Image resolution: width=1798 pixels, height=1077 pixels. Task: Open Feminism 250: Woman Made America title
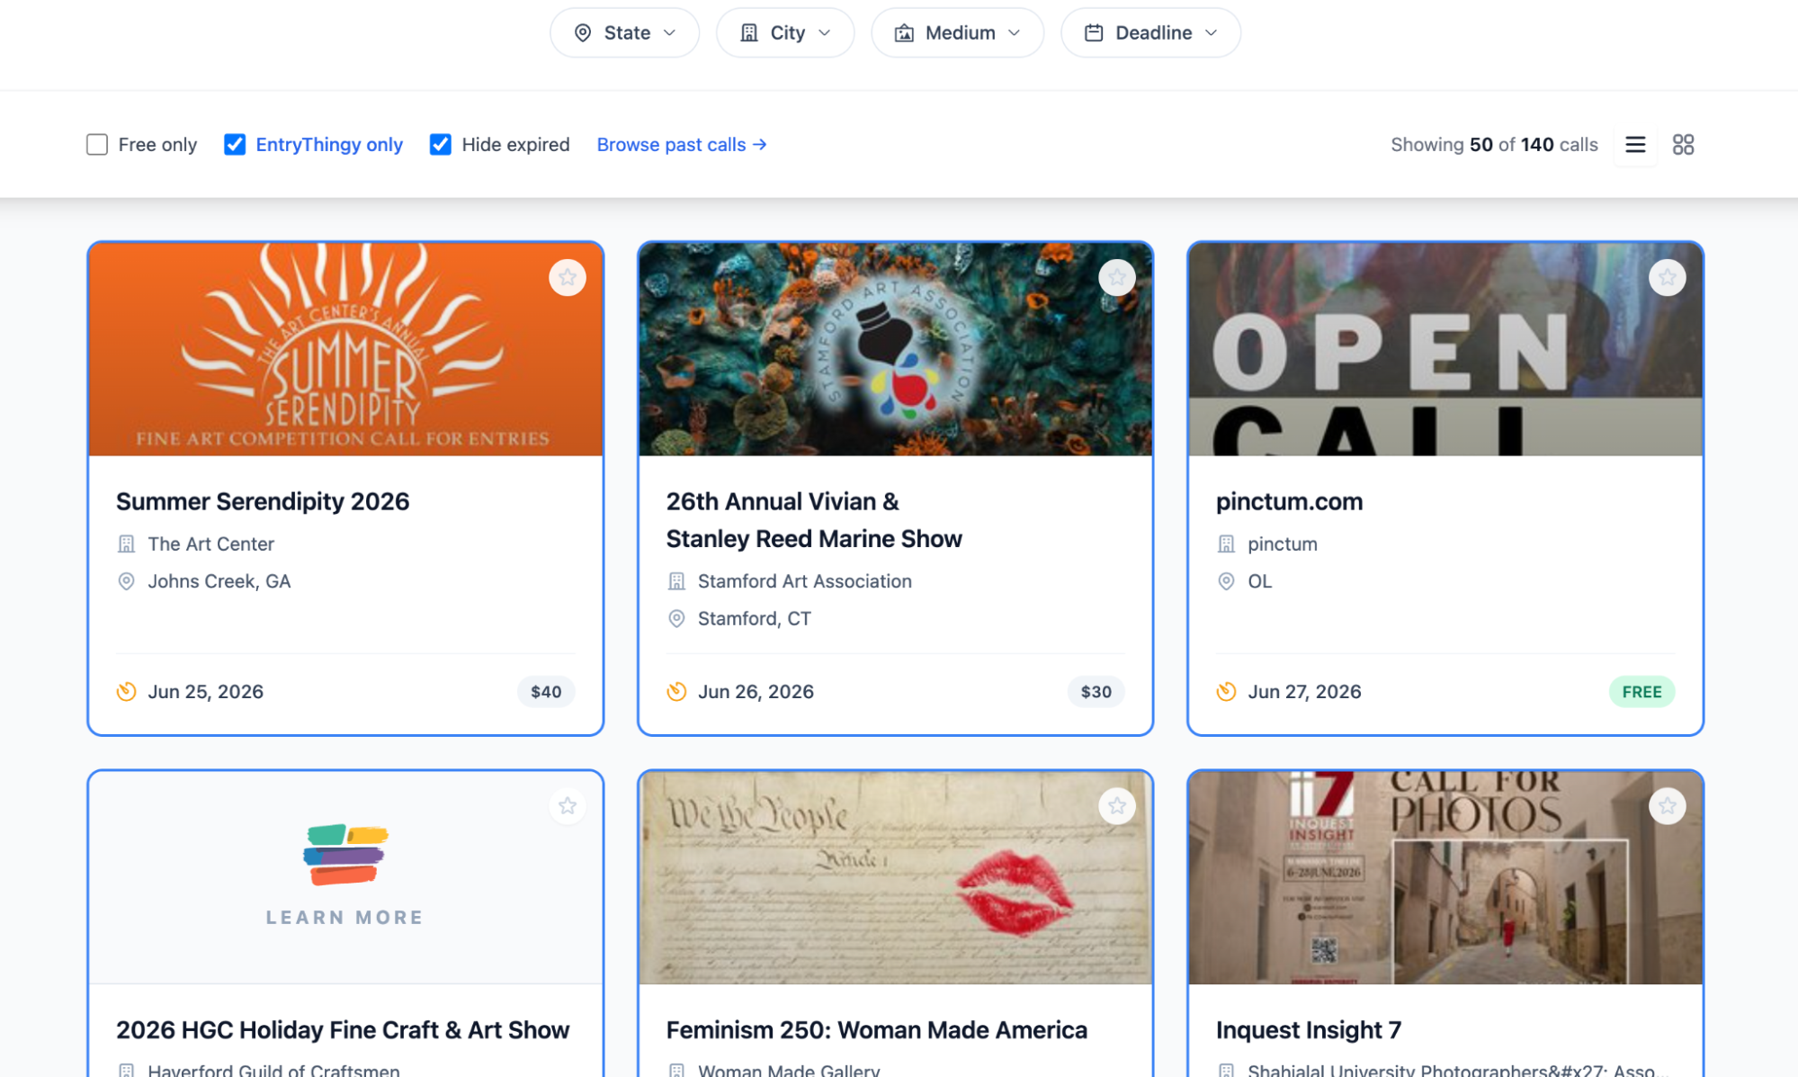876,1029
